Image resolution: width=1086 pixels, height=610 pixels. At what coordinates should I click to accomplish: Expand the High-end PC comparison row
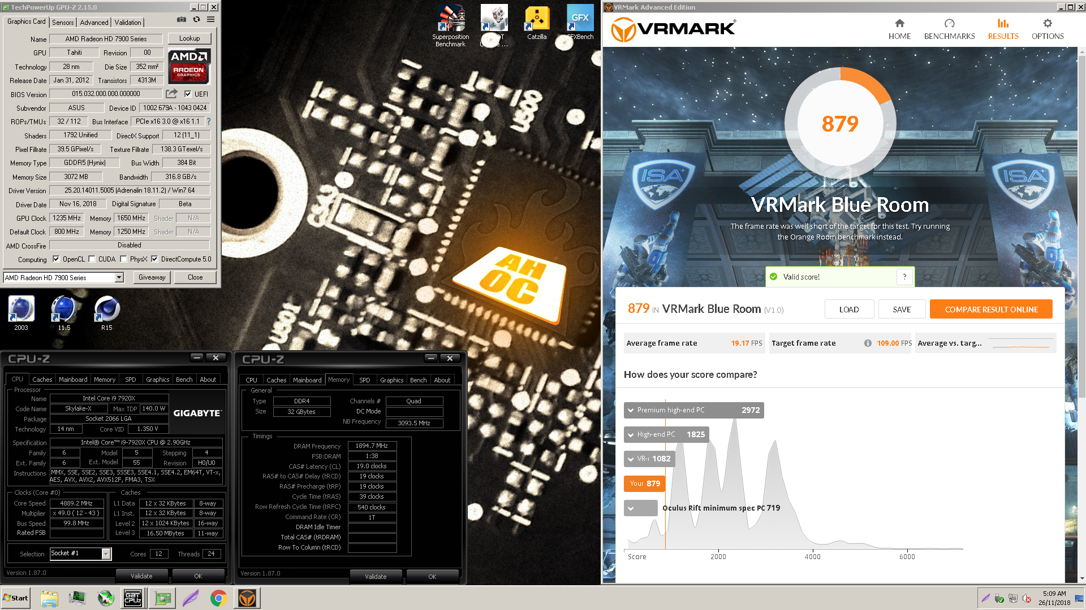(x=631, y=434)
